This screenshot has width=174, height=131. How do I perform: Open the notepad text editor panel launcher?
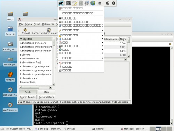[74, 3]
